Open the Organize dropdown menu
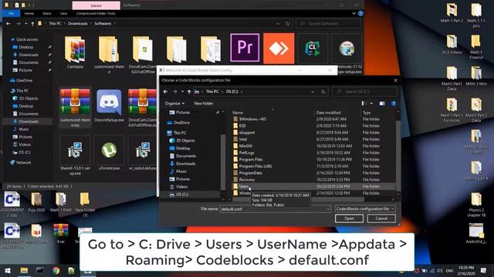 (x=174, y=103)
